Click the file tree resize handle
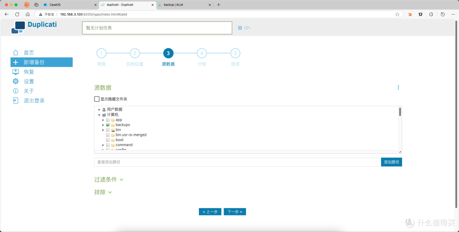Image resolution: width=459 pixels, height=232 pixels. [400, 152]
